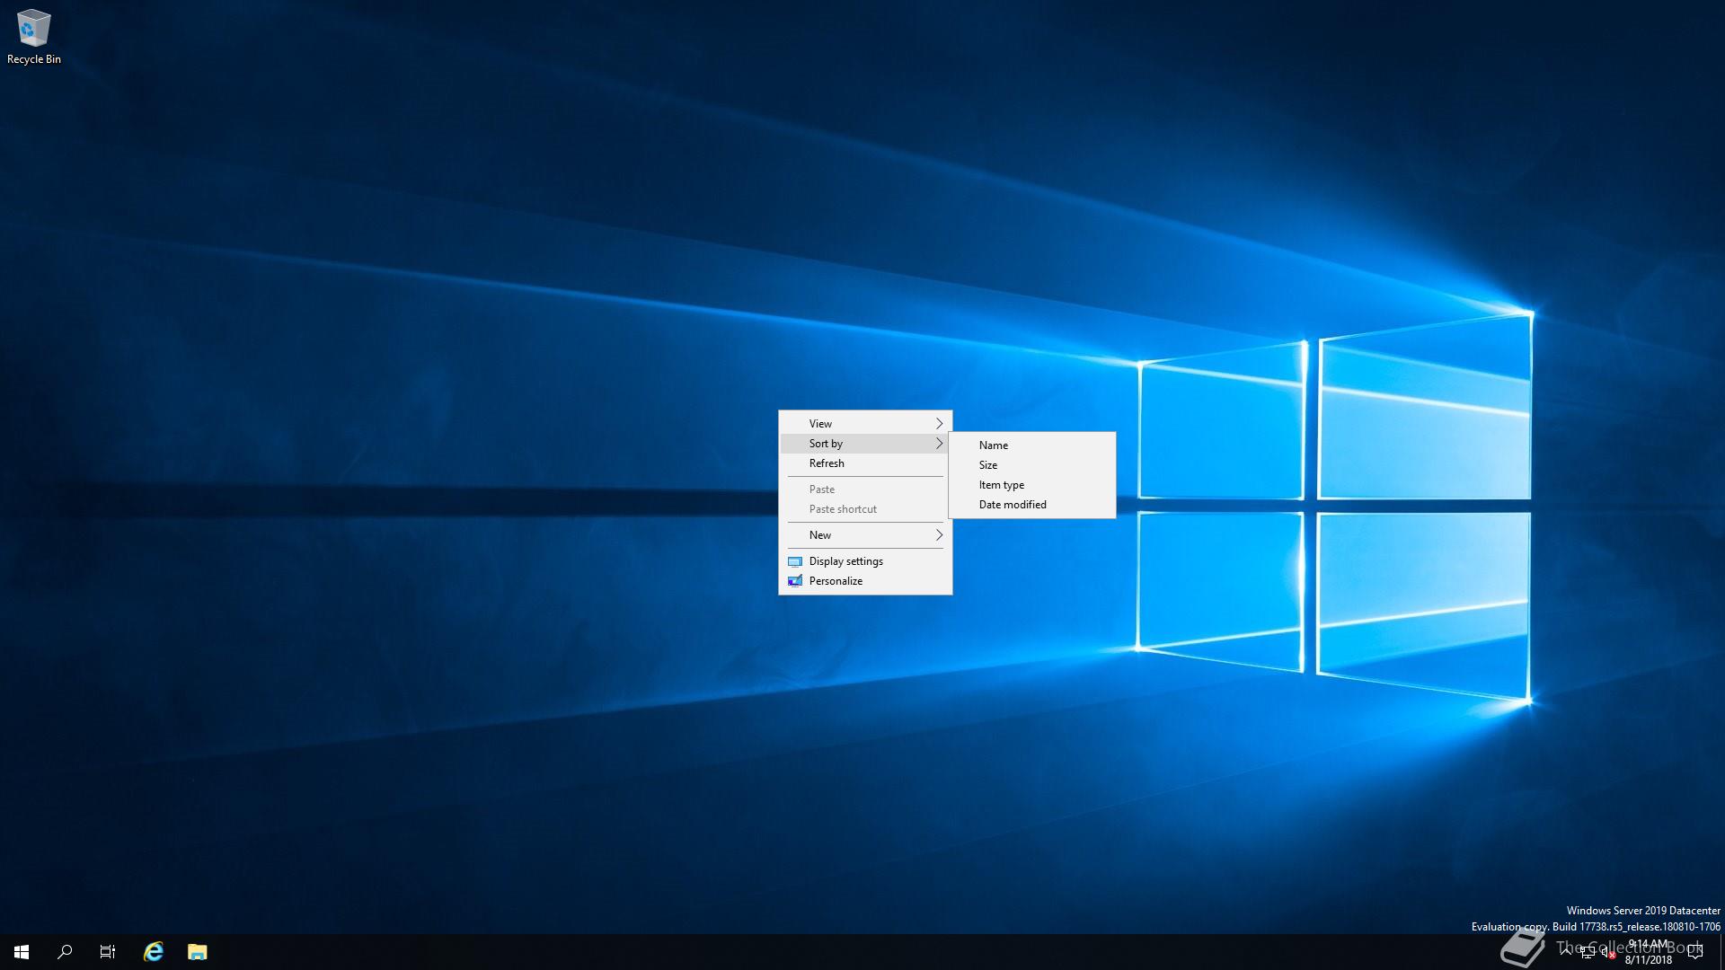The height and width of the screenshot is (970, 1725).
Task: Sort desktop icons by Date modified
Action: (1013, 505)
